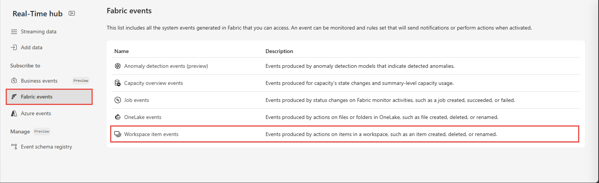599x183 pixels.
Task: Click the Workspace item events row icon
Action: (118, 134)
